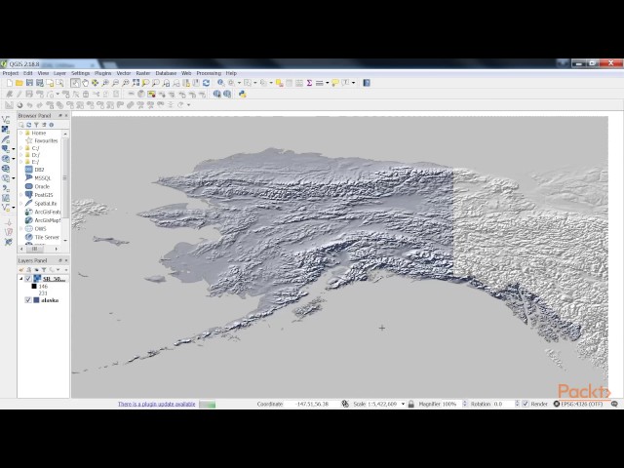The height and width of the screenshot is (468, 624).
Task: Activate the Zoom In magnifier tool
Action: 105,83
